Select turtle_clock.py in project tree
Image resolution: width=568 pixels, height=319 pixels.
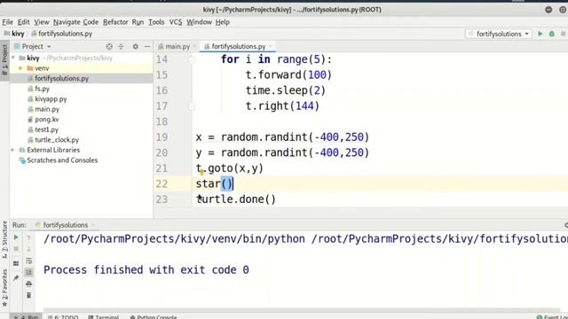57,140
